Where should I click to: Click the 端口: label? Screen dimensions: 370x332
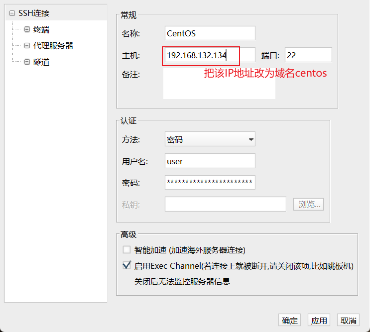point(270,55)
